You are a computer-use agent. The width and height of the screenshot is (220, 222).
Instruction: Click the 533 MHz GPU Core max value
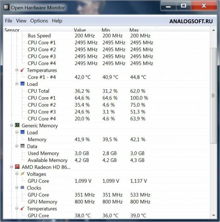[140, 195]
